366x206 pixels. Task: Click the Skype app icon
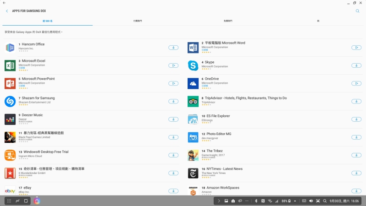click(x=193, y=65)
